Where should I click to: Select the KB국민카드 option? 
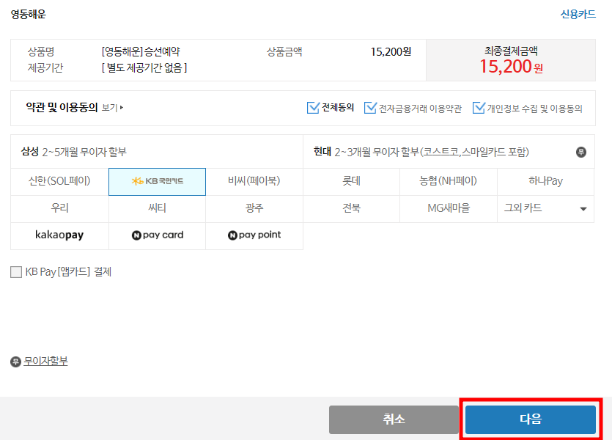[x=157, y=182]
